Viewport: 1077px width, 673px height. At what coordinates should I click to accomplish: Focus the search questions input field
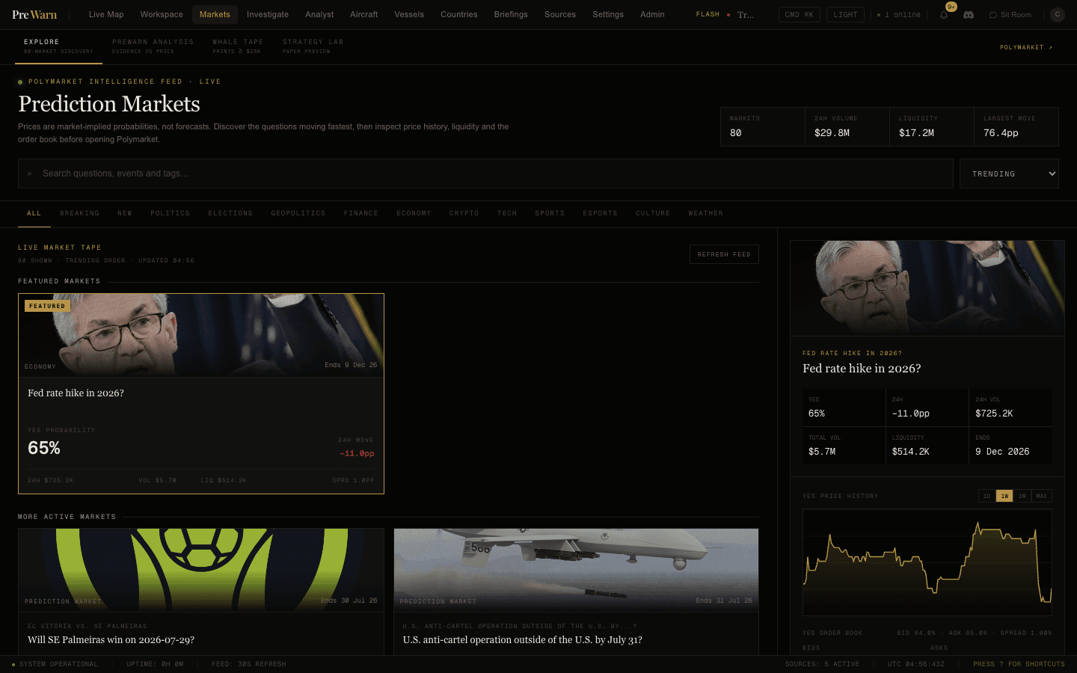(x=485, y=173)
